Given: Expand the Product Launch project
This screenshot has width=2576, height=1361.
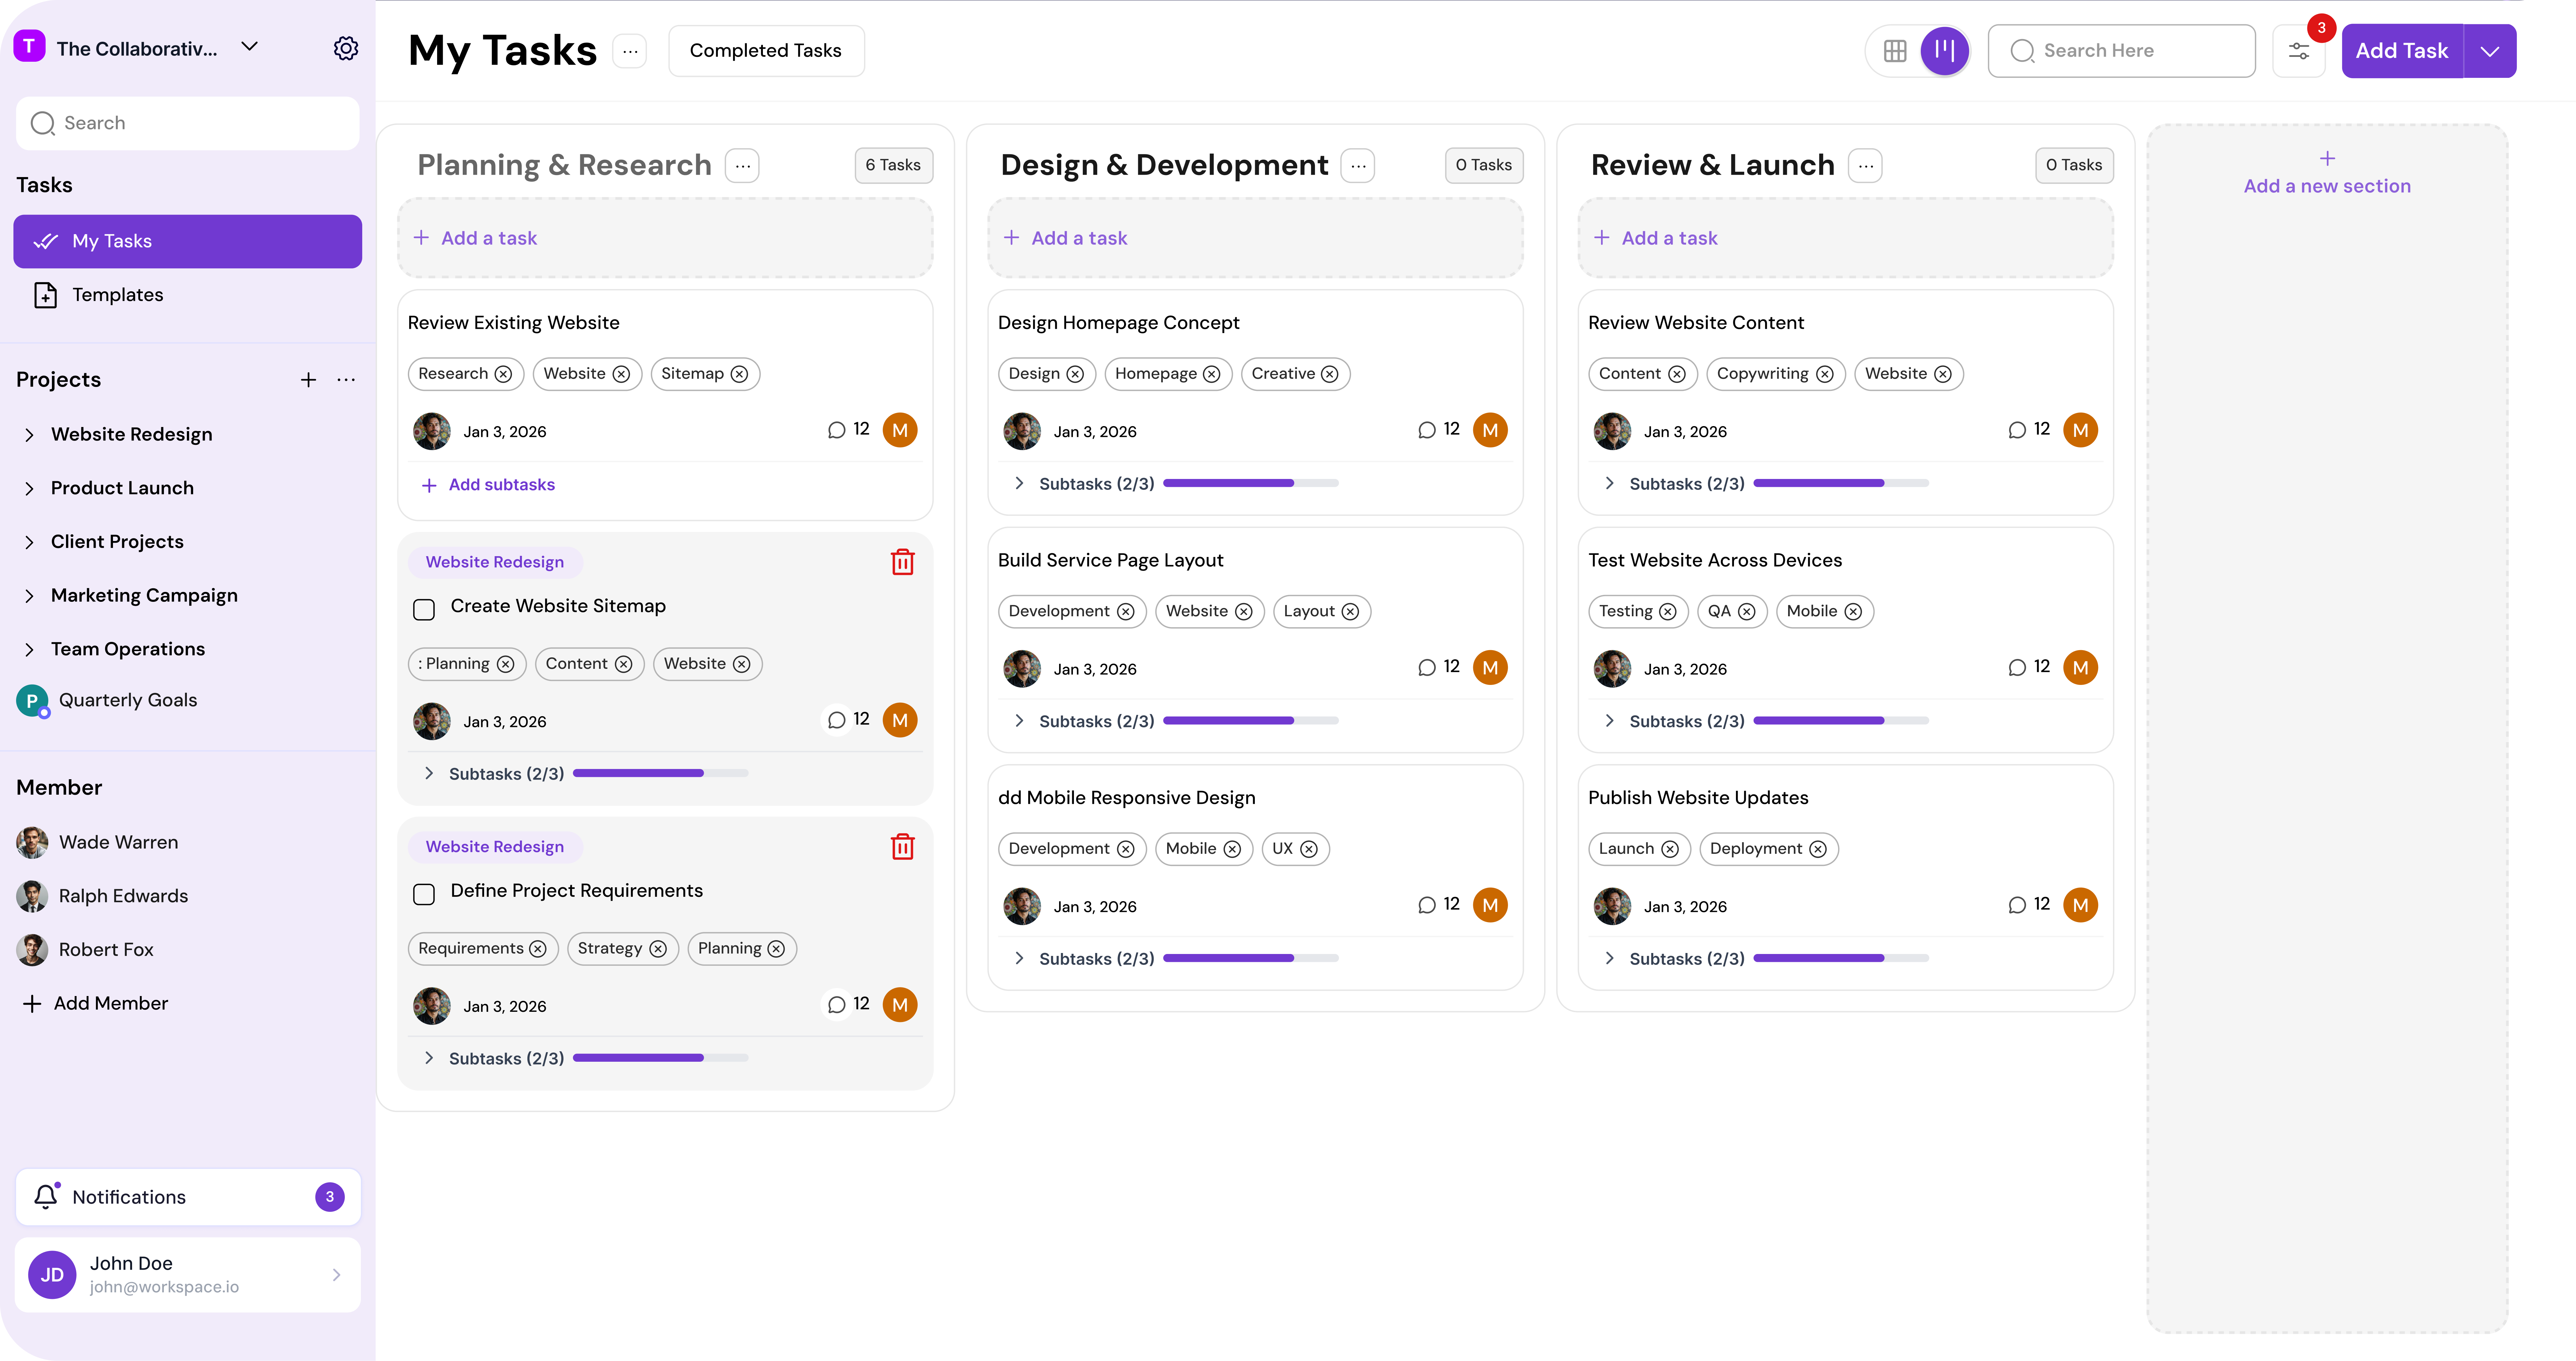Looking at the screenshot, I should point(29,489).
